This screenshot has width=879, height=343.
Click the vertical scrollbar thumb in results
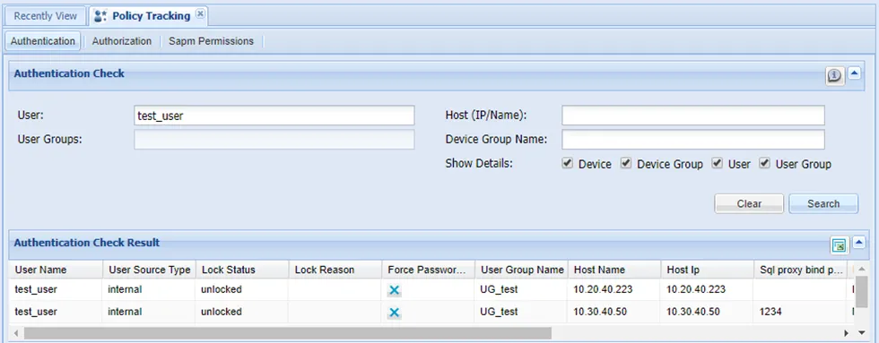pyautogui.click(x=862, y=292)
